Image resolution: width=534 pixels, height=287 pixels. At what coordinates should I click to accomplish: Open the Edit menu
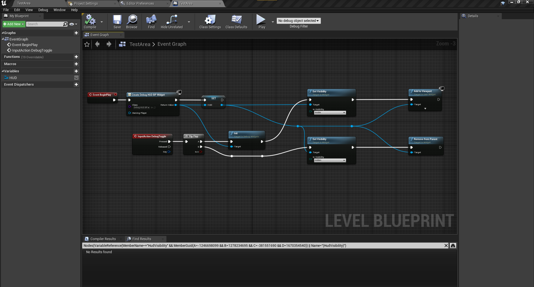[x=17, y=10]
